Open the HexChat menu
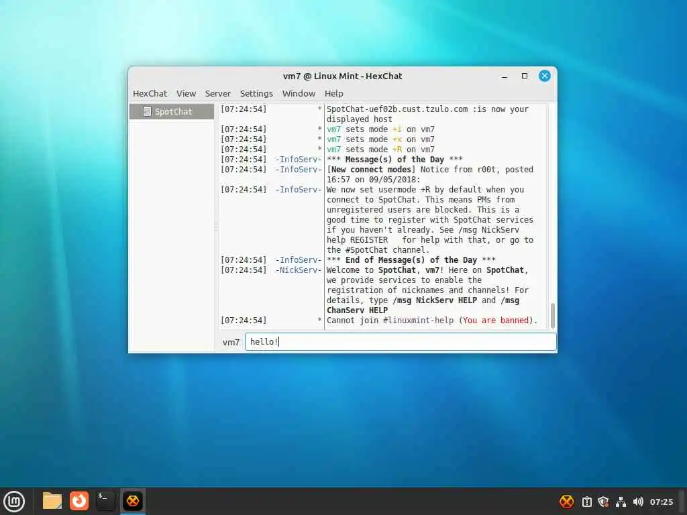 coord(150,93)
